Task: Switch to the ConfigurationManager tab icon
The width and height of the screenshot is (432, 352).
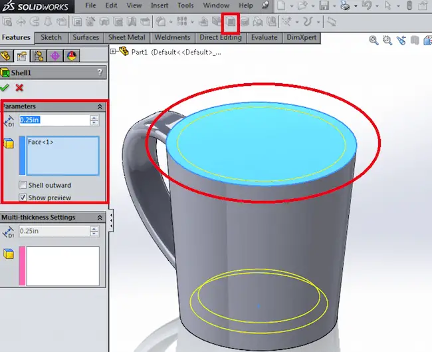Action: coord(39,56)
